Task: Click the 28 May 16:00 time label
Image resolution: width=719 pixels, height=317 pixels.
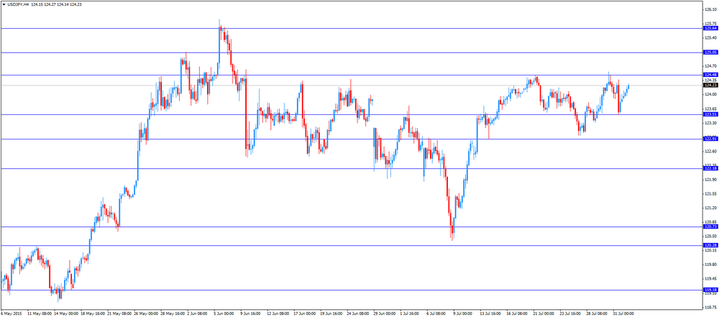Action: point(172,313)
